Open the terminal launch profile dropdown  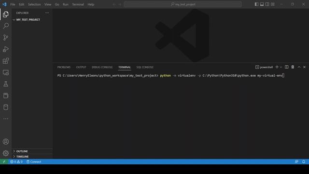(x=281, y=67)
